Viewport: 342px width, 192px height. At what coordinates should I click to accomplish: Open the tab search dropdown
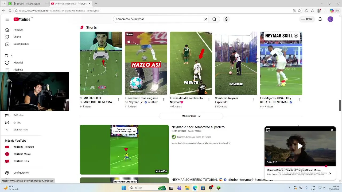[3, 4]
